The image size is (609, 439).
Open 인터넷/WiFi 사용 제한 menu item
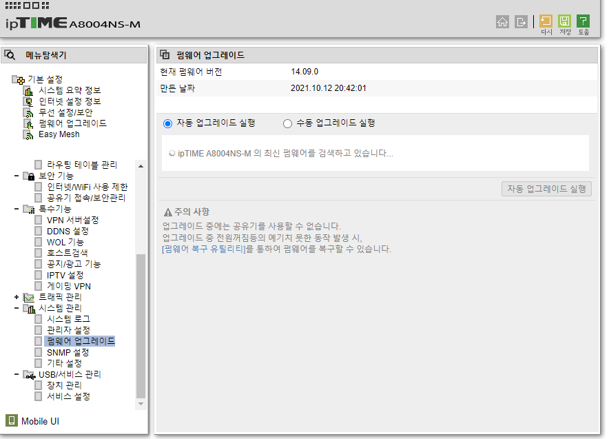pyautogui.click(x=87, y=187)
